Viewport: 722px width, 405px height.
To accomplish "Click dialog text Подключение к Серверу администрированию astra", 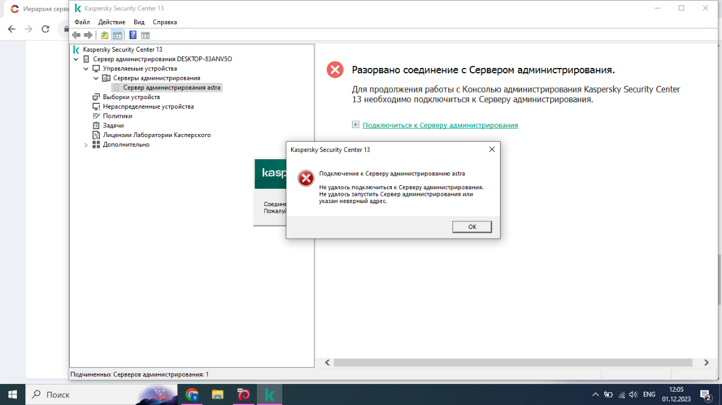I will (392, 173).
